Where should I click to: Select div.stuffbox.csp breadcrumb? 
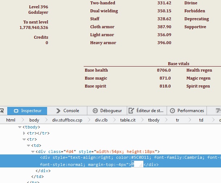[67, 120]
